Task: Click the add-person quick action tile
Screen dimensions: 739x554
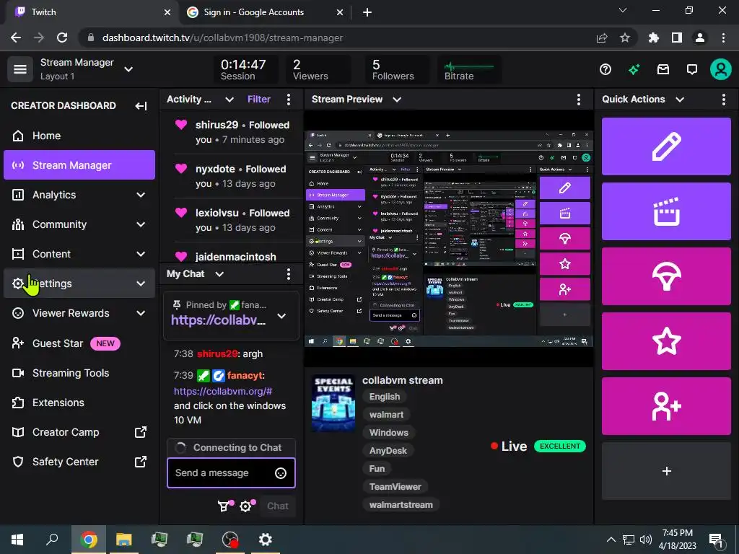Action: pos(666,406)
